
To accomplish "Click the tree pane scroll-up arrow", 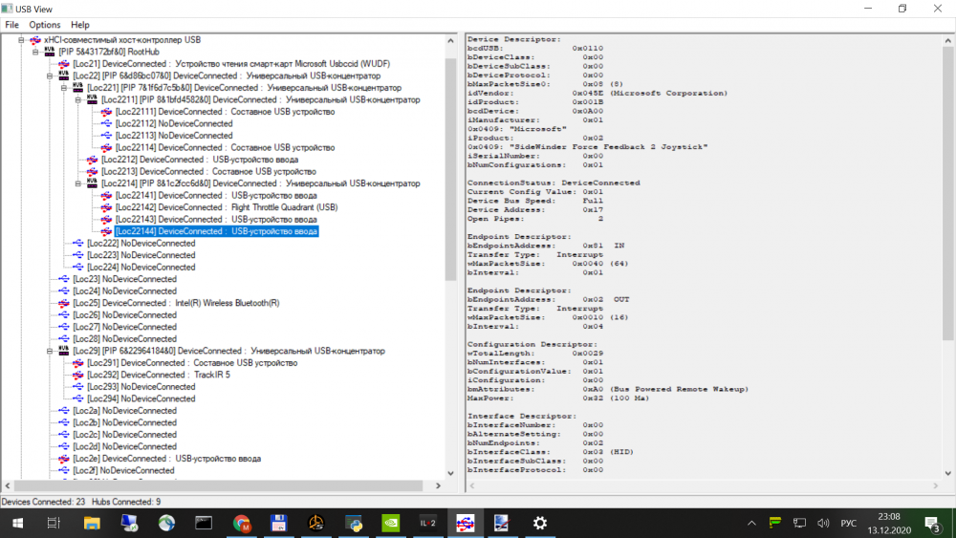I will 450,41.
